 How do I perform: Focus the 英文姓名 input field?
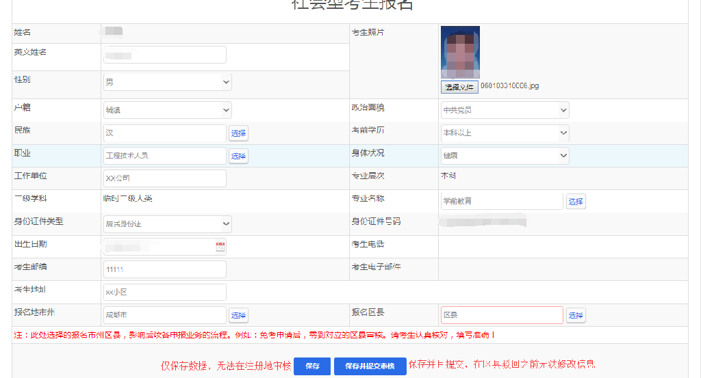(x=164, y=55)
